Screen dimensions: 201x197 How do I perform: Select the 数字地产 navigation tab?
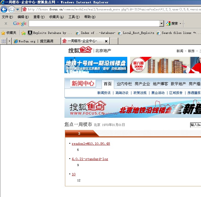(x=178, y=84)
